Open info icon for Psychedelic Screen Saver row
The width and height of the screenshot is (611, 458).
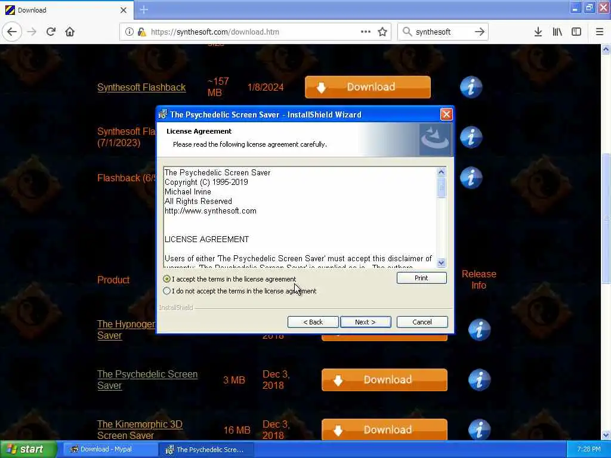(x=479, y=380)
